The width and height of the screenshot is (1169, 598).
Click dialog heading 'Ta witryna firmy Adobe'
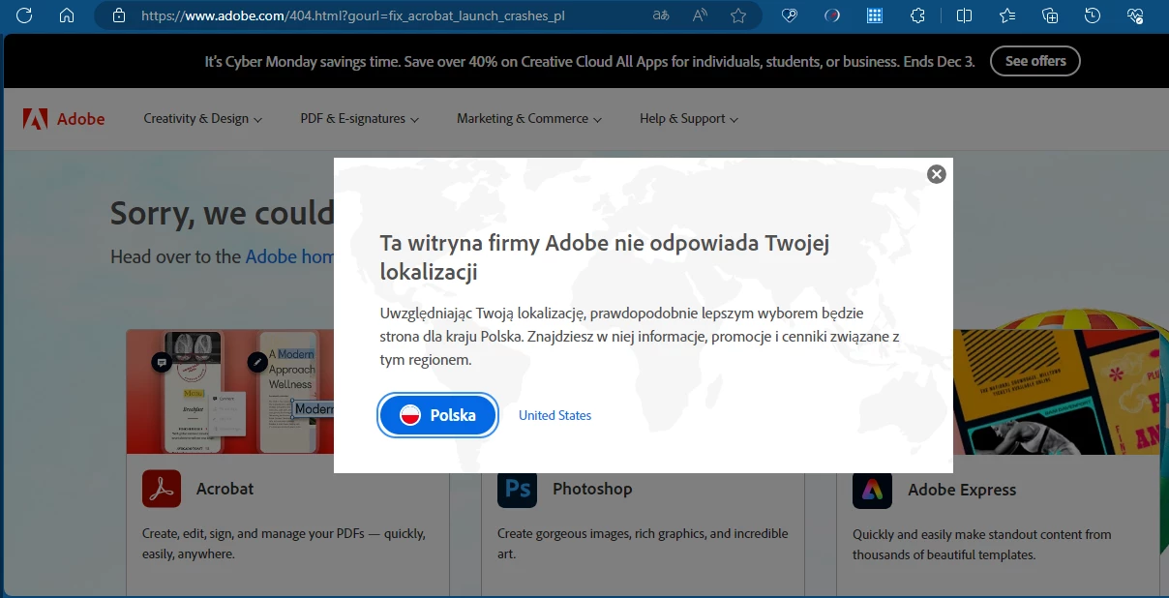coord(605,256)
